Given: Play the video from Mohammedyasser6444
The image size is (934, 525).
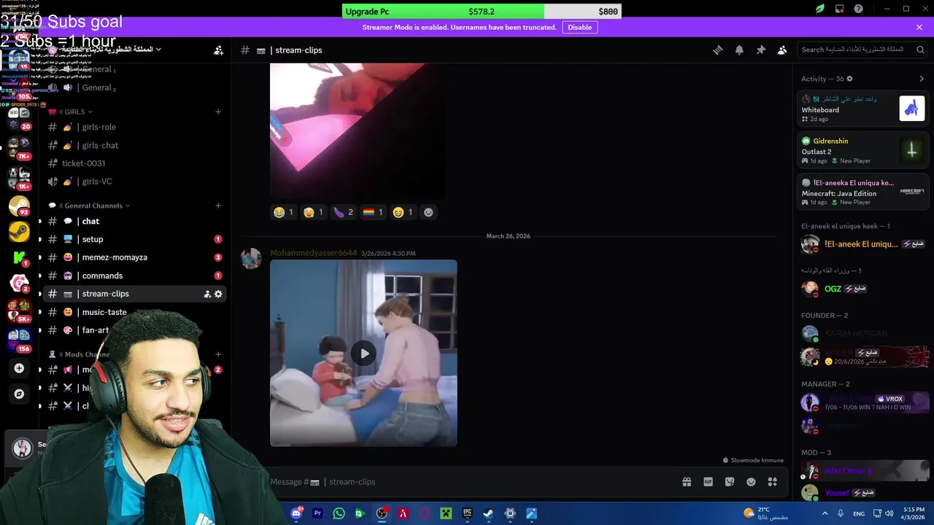Looking at the screenshot, I should click(x=363, y=353).
